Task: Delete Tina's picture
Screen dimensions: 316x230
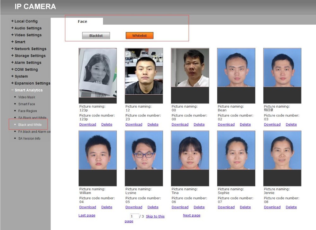Action: (199, 207)
